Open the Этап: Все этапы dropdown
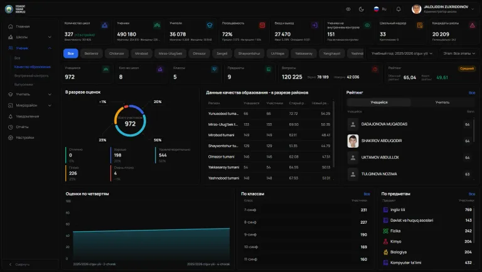 pyautogui.click(x=459, y=53)
